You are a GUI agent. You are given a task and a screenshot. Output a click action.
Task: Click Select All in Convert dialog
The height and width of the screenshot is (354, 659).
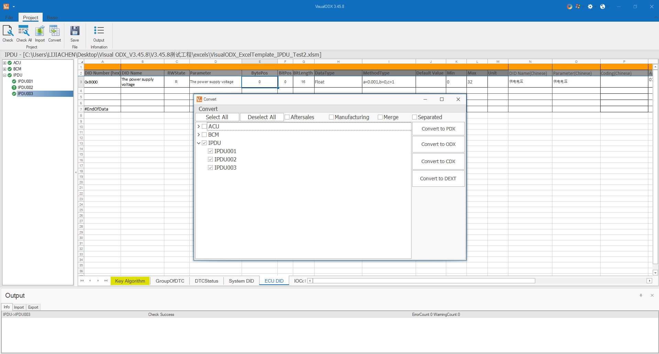[x=217, y=117]
